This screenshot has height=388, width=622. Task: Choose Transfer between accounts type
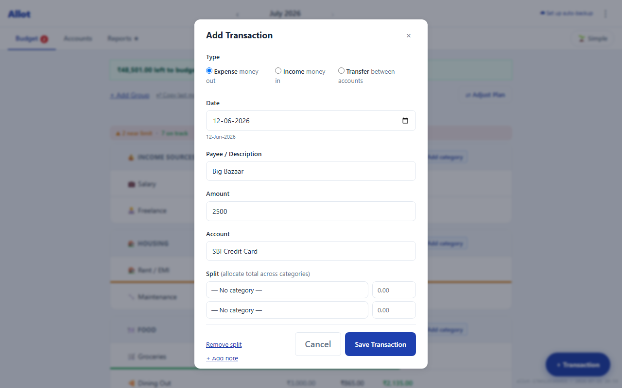tap(341, 71)
